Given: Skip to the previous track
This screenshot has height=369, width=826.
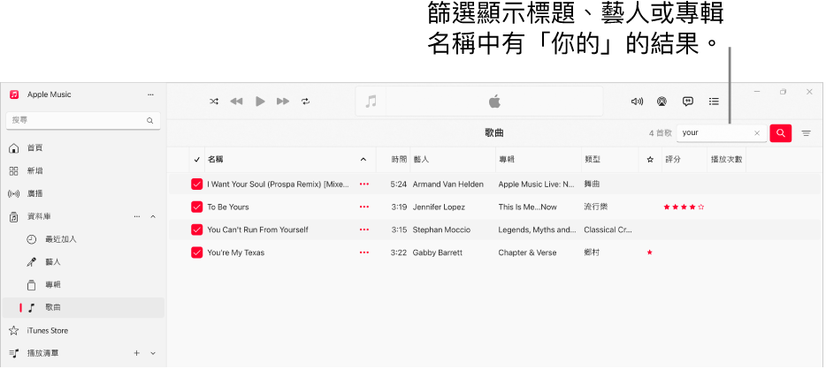Looking at the screenshot, I should click(236, 102).
